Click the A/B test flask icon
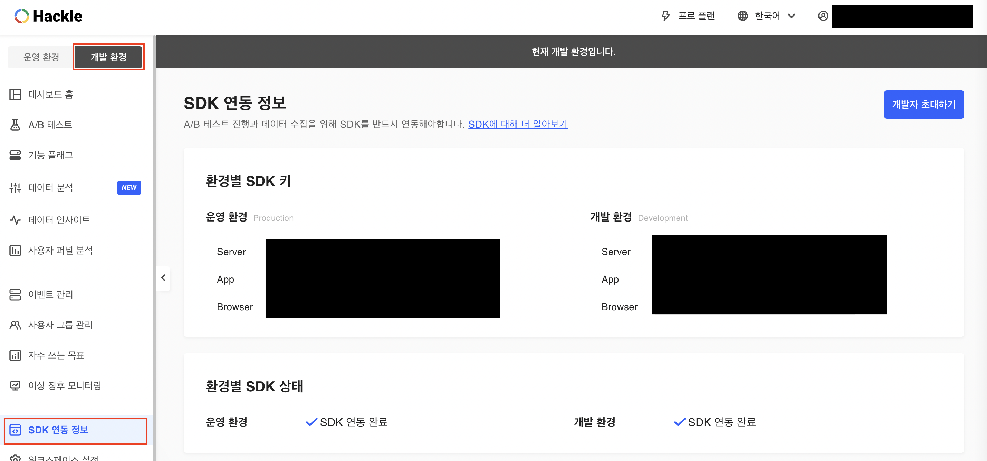 15,125
